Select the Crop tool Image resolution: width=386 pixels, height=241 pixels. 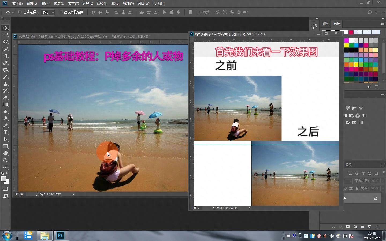click(x=5, y=56)
